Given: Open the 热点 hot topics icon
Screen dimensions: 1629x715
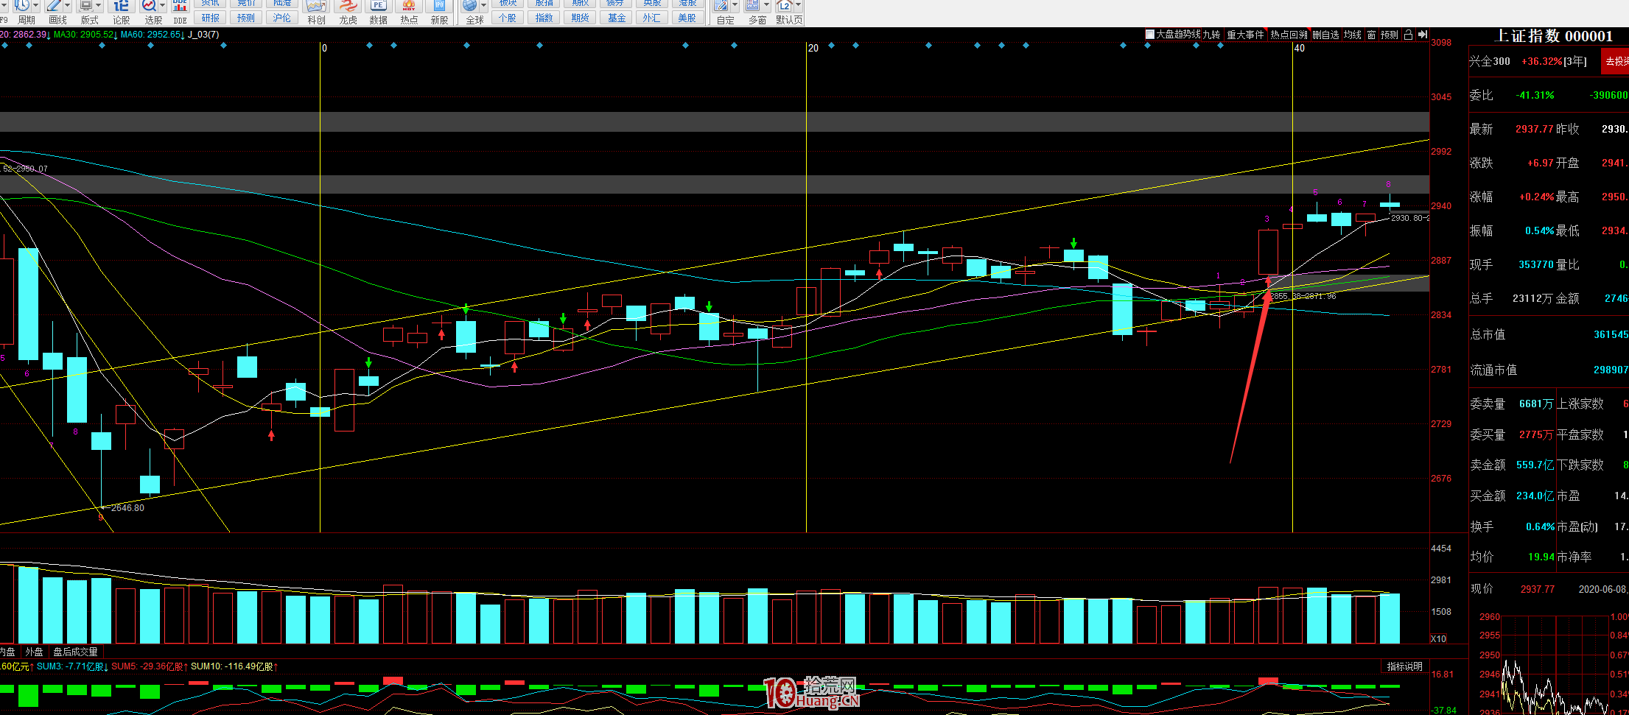Looking at the screenshot, I should pyautogui.click(x=409, y=7).
